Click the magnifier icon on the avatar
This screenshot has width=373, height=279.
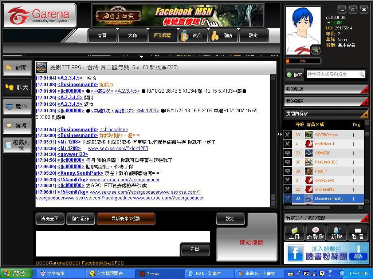coord(316,50)
